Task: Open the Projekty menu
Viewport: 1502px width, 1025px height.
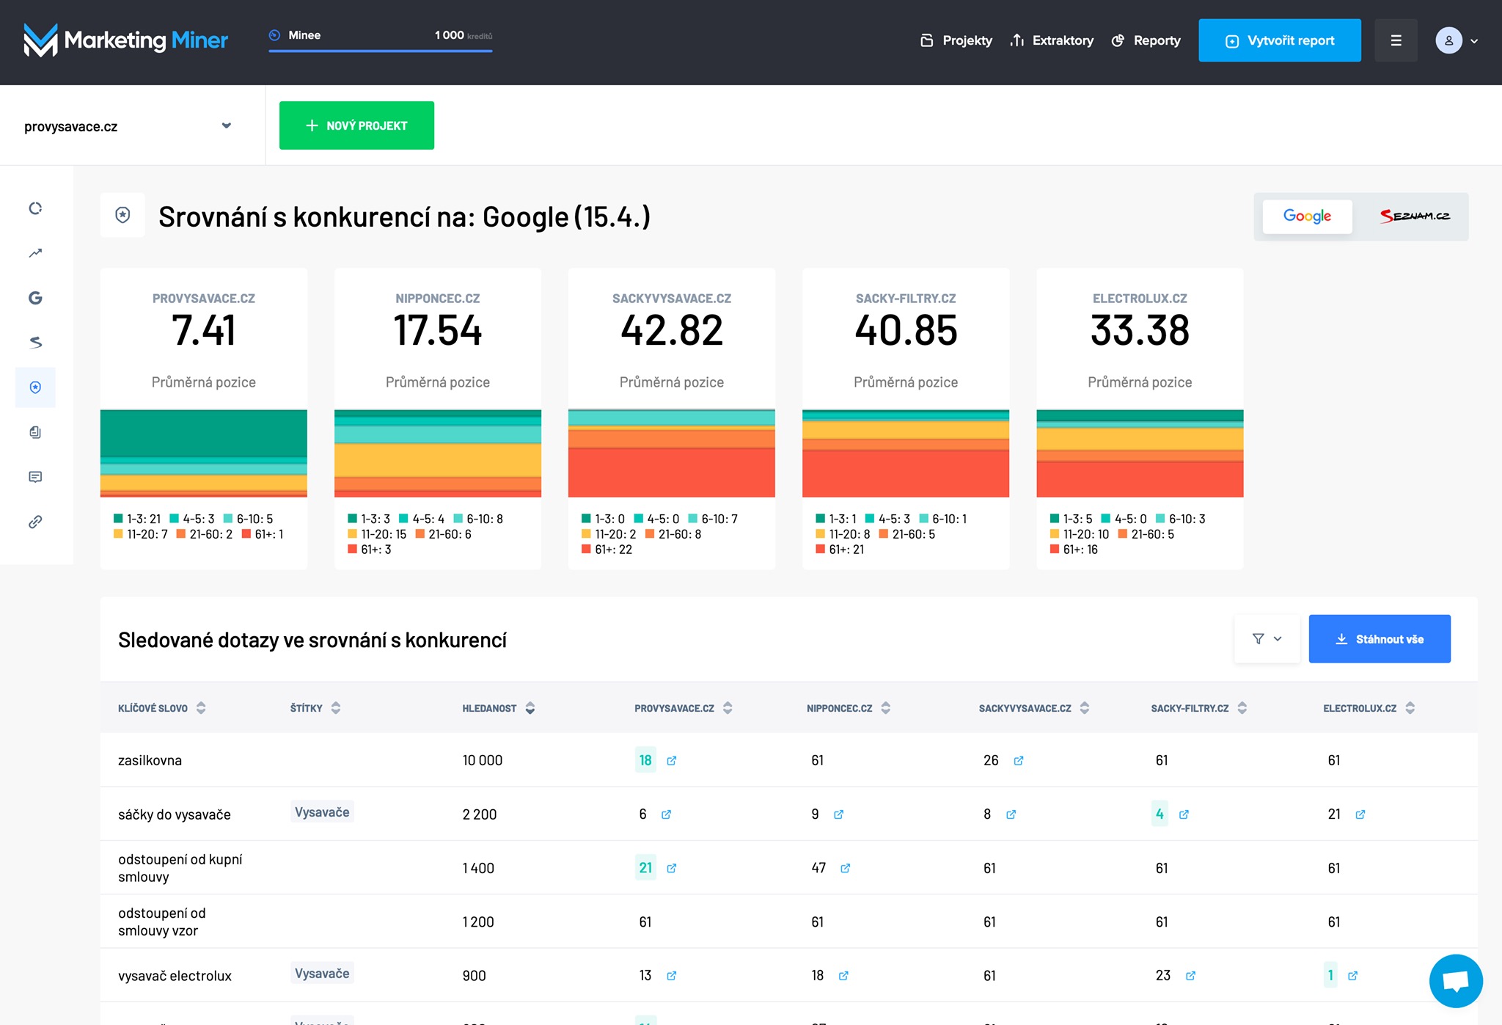Action: click(x=956, y=40)
